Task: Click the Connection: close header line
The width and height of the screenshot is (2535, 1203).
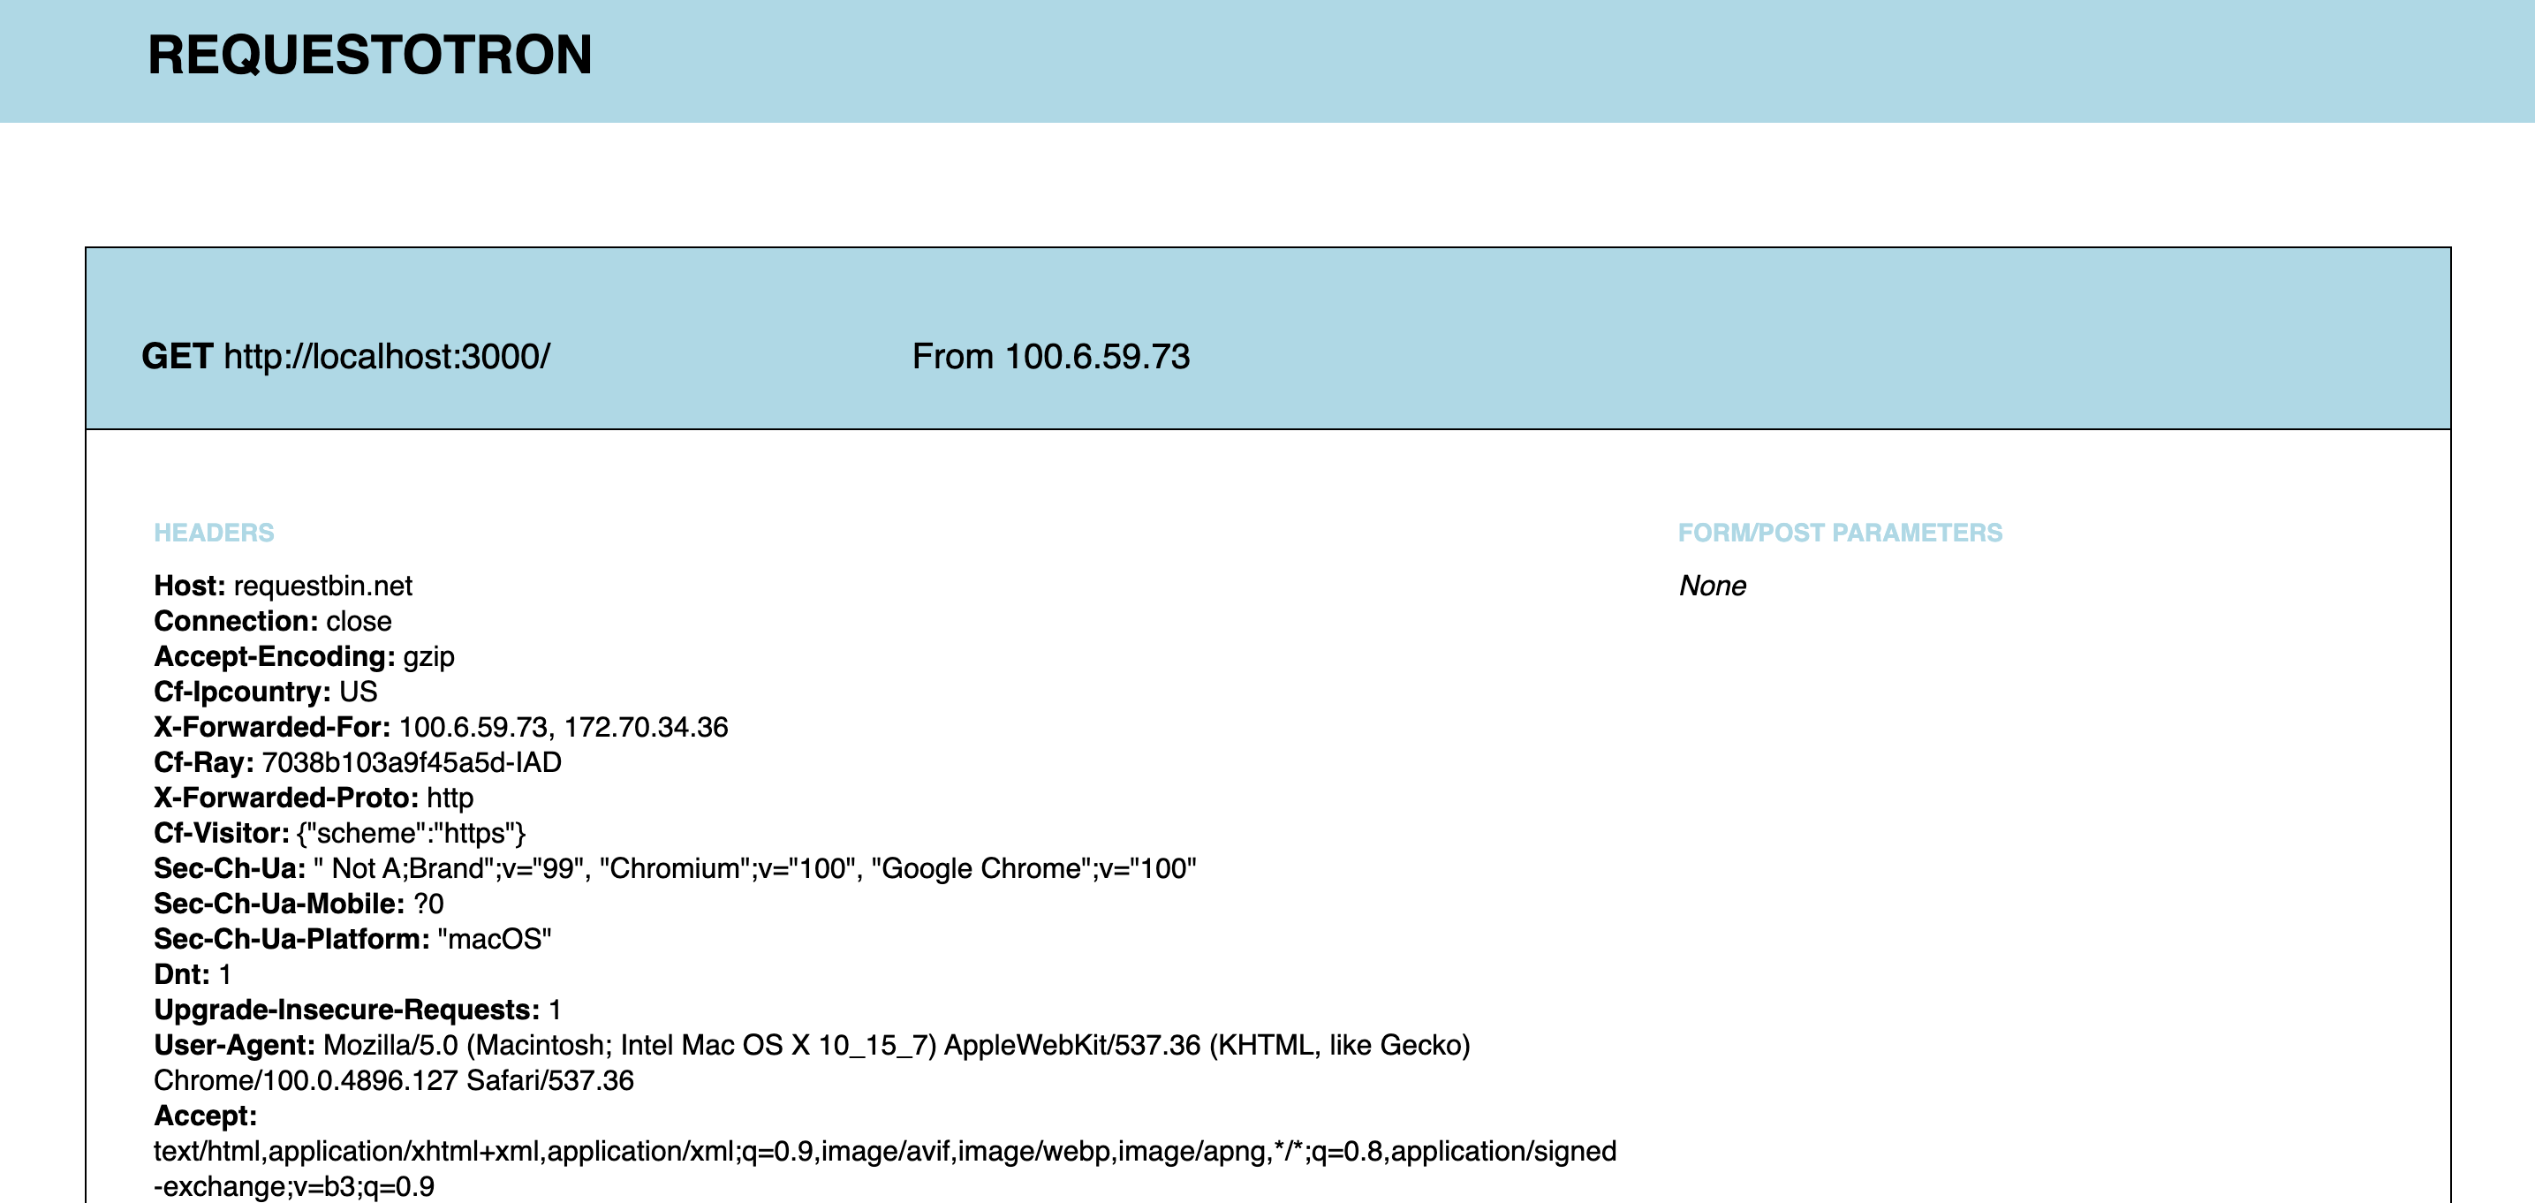Action: click(x=273, y=621)
